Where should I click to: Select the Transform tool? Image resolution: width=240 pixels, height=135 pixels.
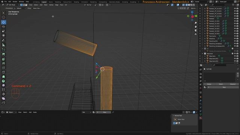3,36
